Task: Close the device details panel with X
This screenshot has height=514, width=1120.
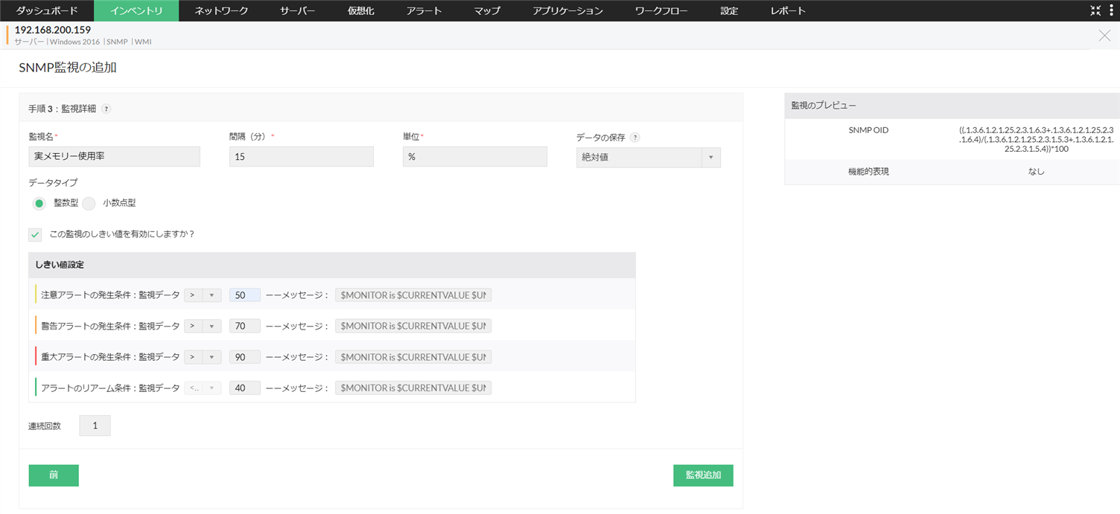Action: [1104, 36]
